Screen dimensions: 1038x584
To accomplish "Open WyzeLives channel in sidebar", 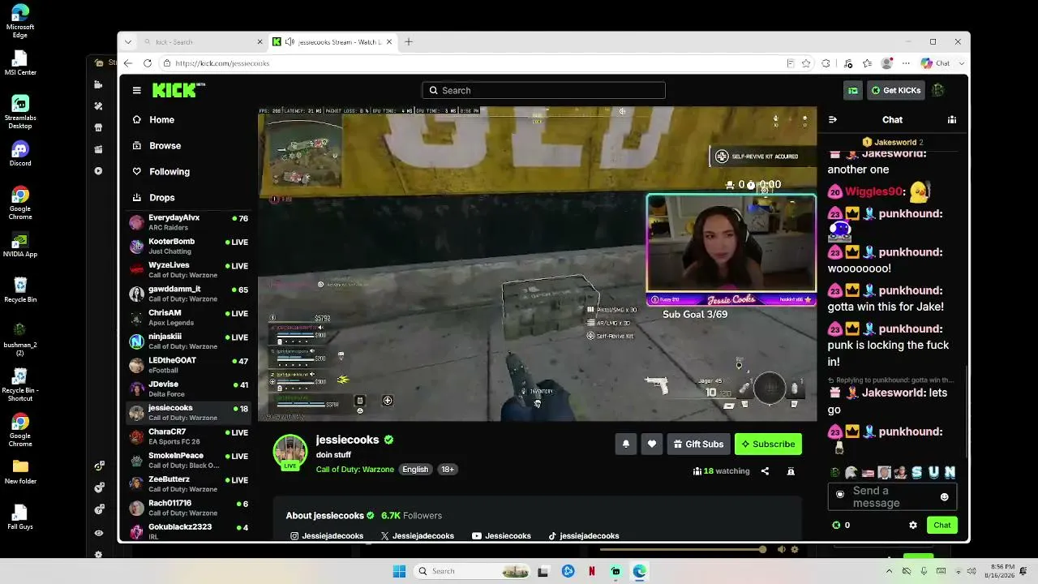I will [x=188, y=270].
